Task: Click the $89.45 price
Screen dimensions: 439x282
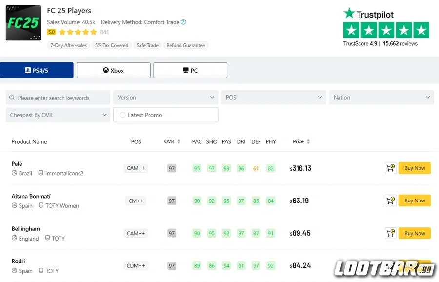Action: point(300,233)
